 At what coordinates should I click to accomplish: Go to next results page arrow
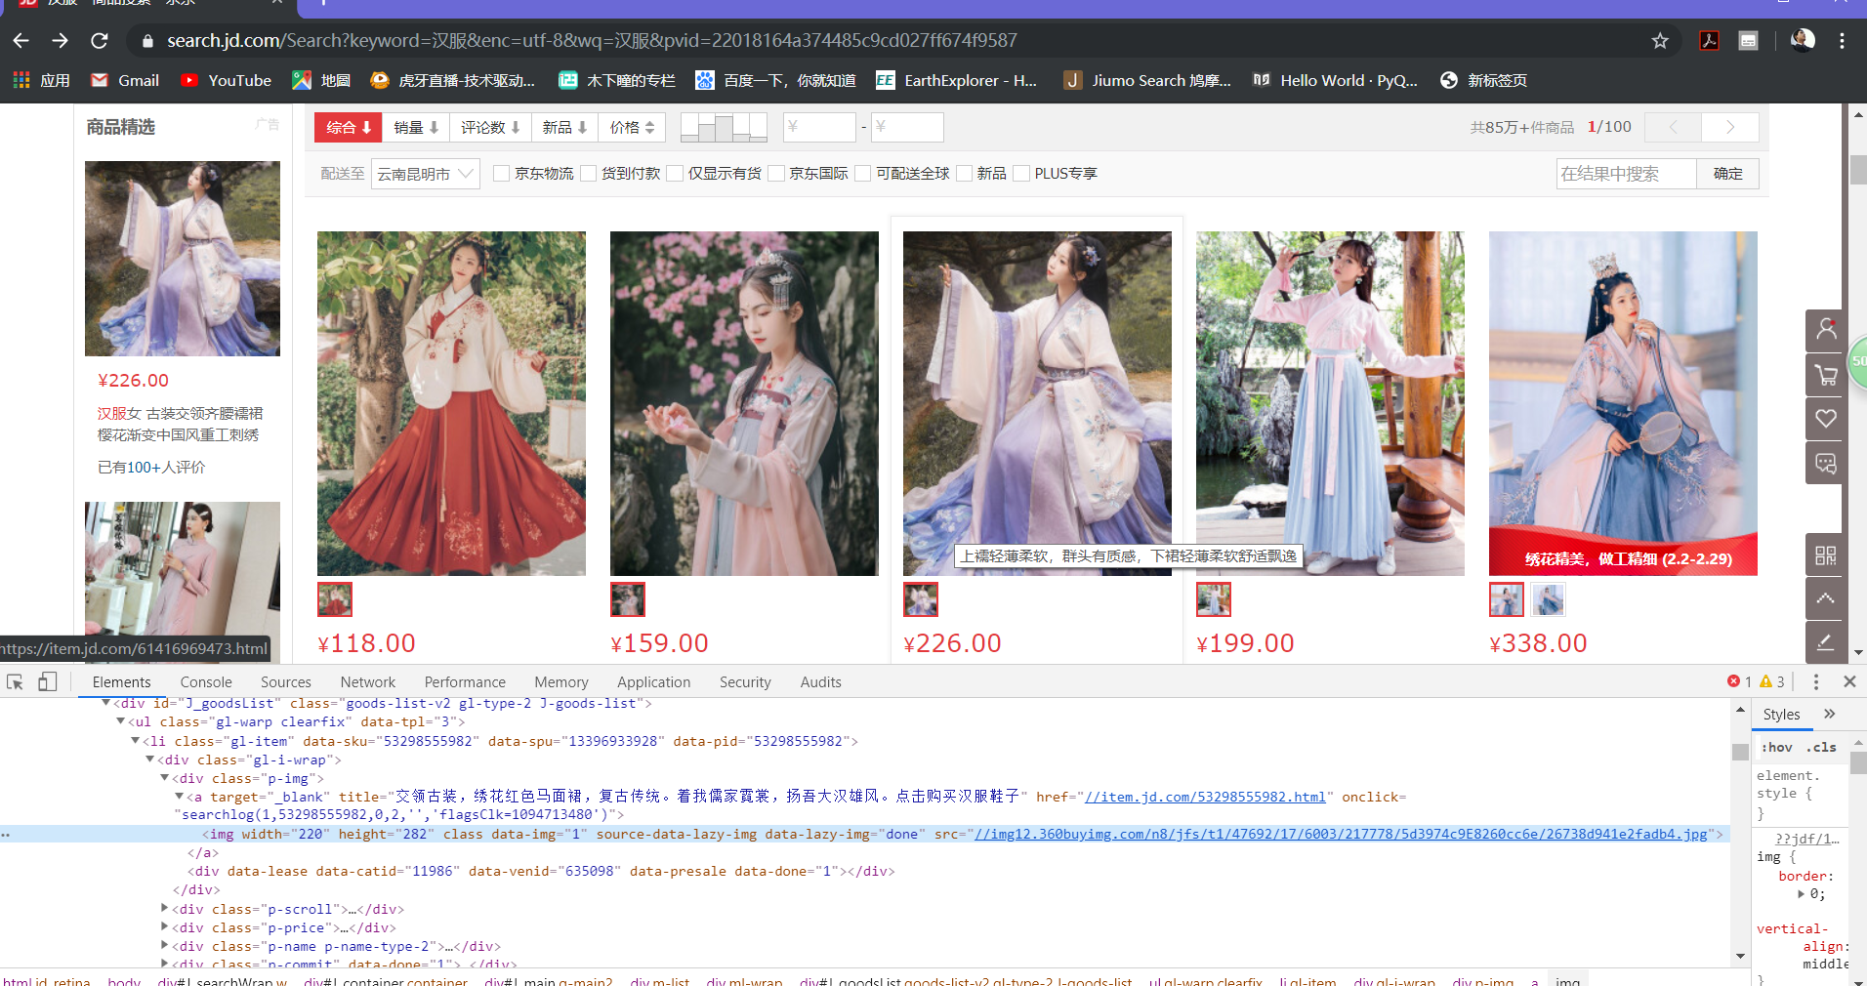(x=1730, y=127)
